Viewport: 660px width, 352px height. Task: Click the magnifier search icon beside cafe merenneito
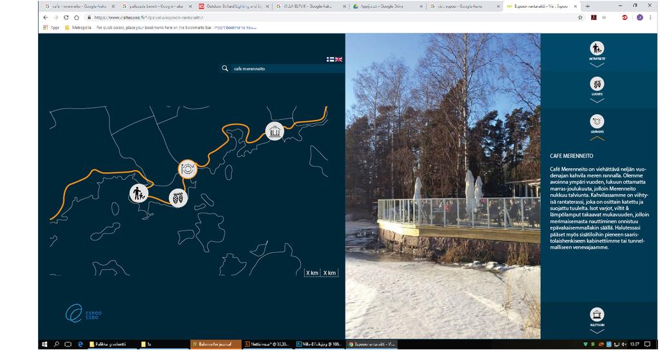point(225,68)
